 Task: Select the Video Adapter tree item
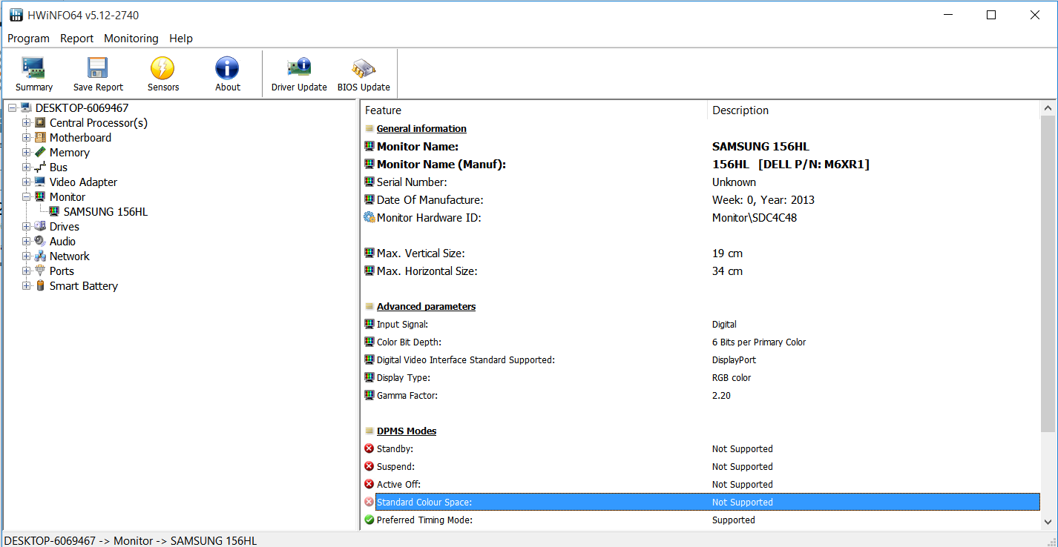pyautogui.click(x=83, y=182)
